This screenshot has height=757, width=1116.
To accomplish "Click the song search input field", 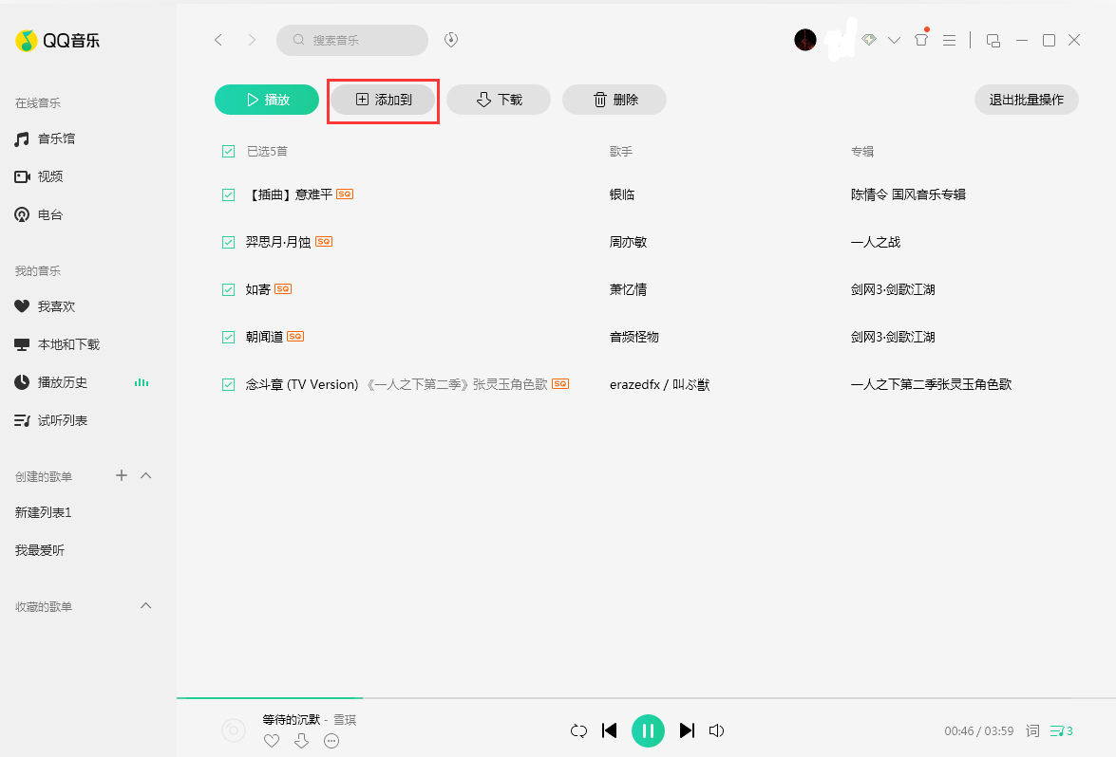I will [352, 40].
